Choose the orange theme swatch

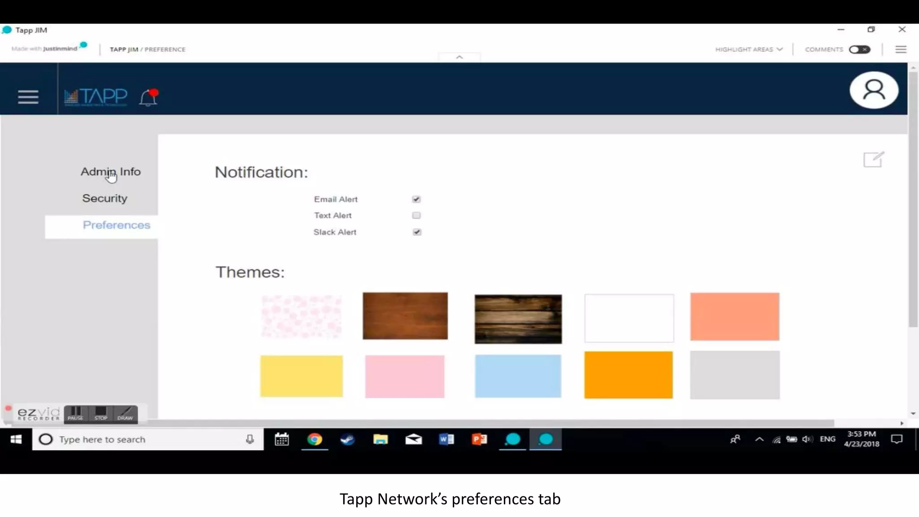tap(629, 375)
